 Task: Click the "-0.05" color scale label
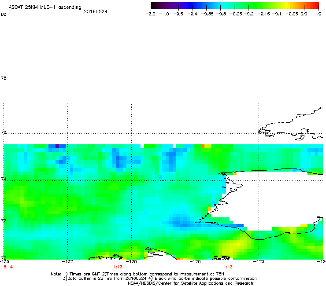point(292,14)
